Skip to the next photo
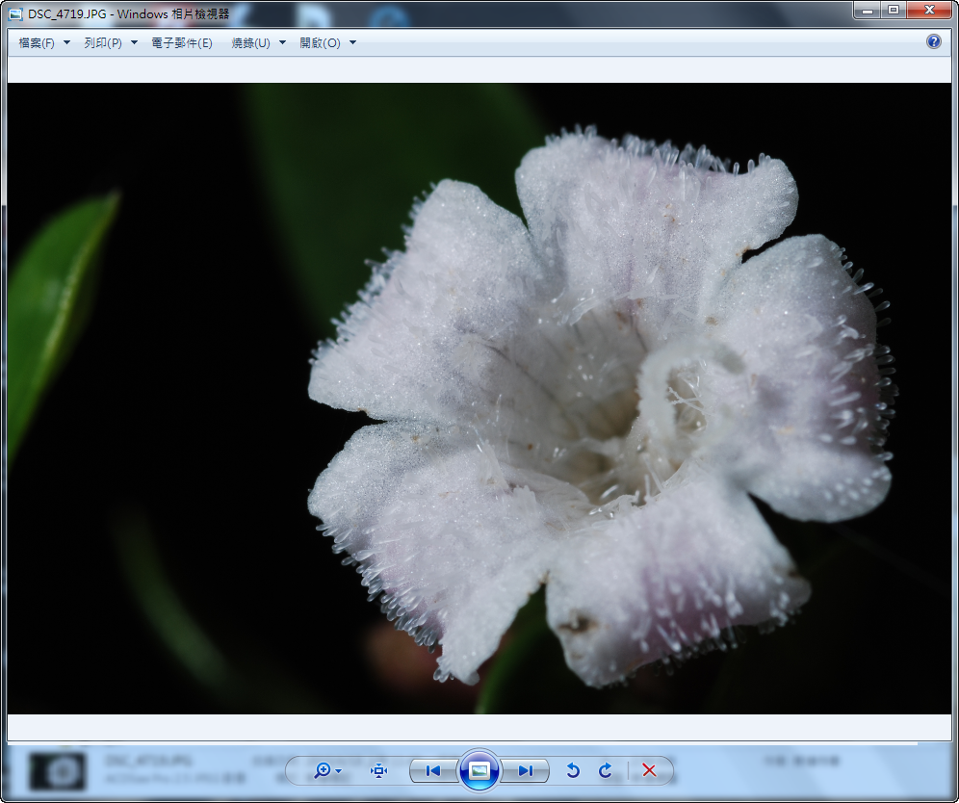The image size is (959, 803). click(x=525, y=770)
